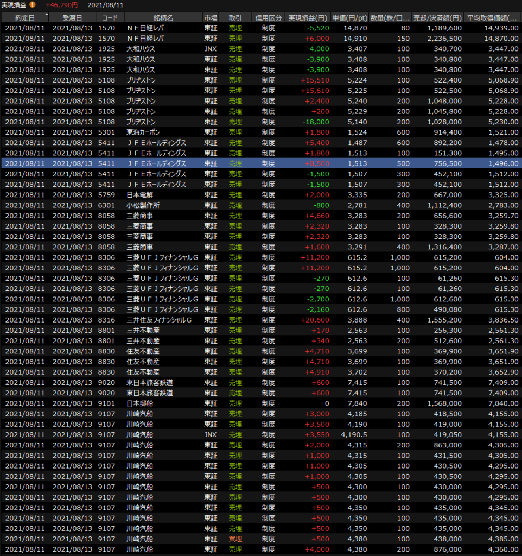Click the 取引 column header

coord(235,17)
